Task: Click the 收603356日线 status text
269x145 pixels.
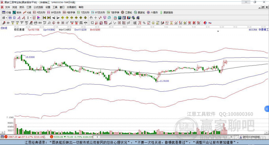Action: 250,137
